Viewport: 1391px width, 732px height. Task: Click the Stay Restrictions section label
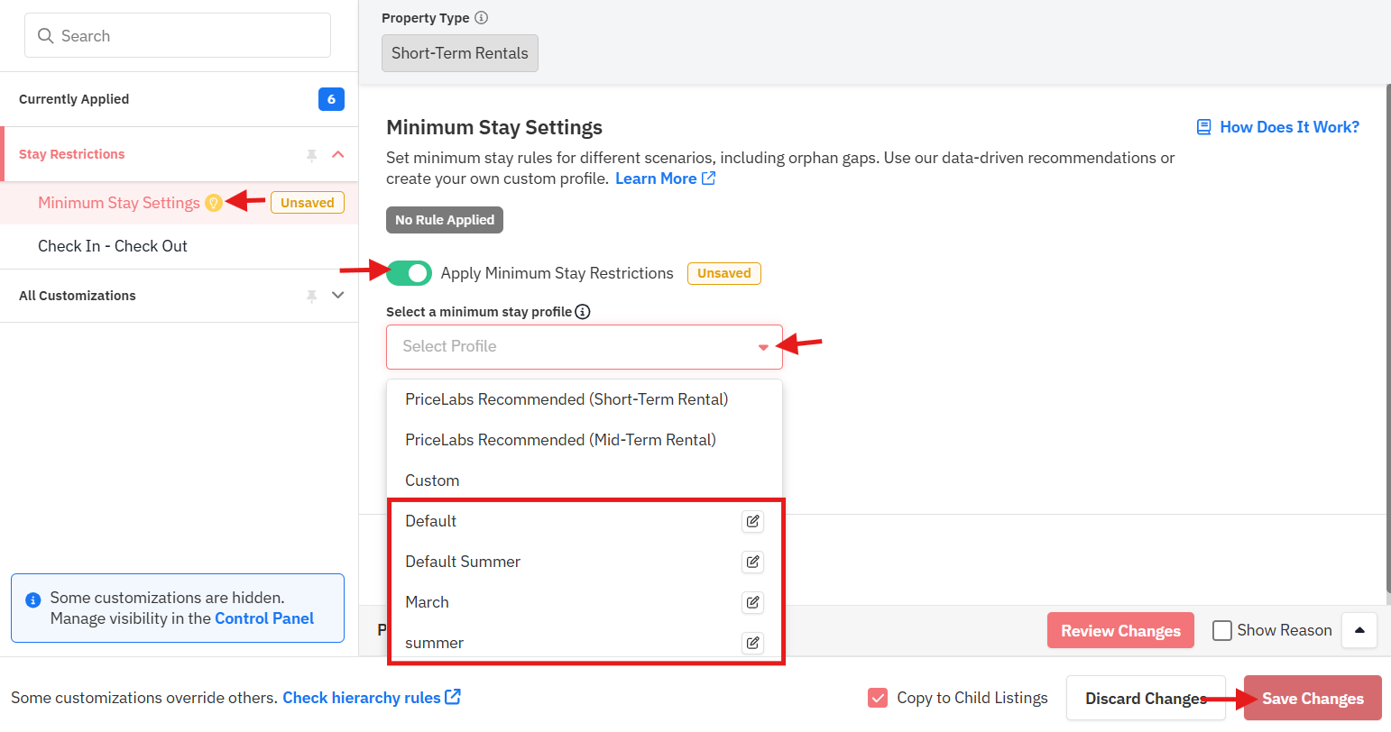(72, 154)
